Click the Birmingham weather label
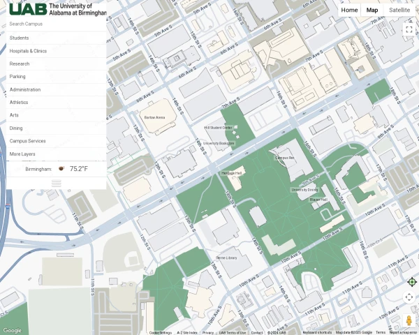The height and width of the screenshot is (335, 419). 38,169
